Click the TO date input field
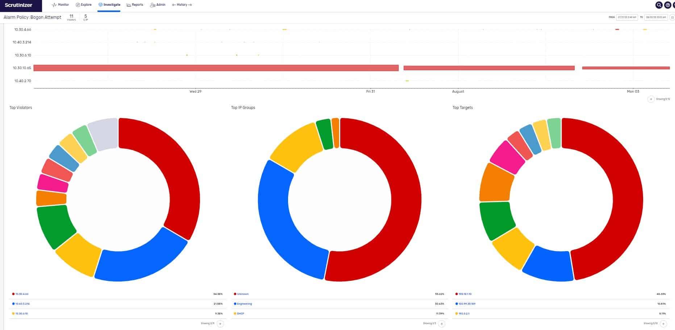Image resolution: width=675 pixels, height=330 pixels. (x=656, y=17)
